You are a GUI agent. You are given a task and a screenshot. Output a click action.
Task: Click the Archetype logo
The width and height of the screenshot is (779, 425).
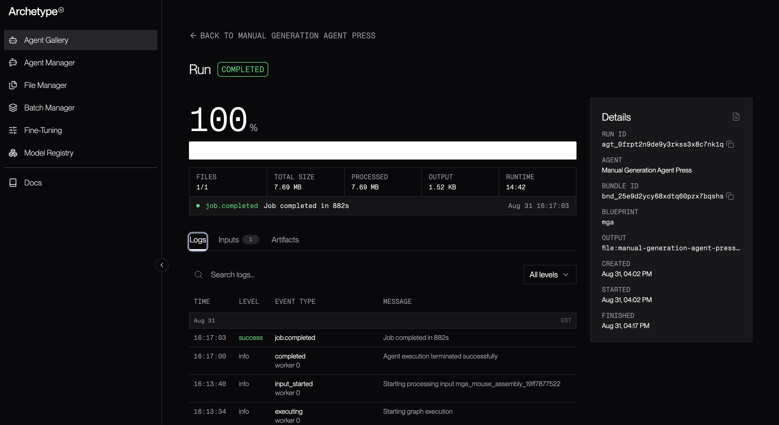36,12
